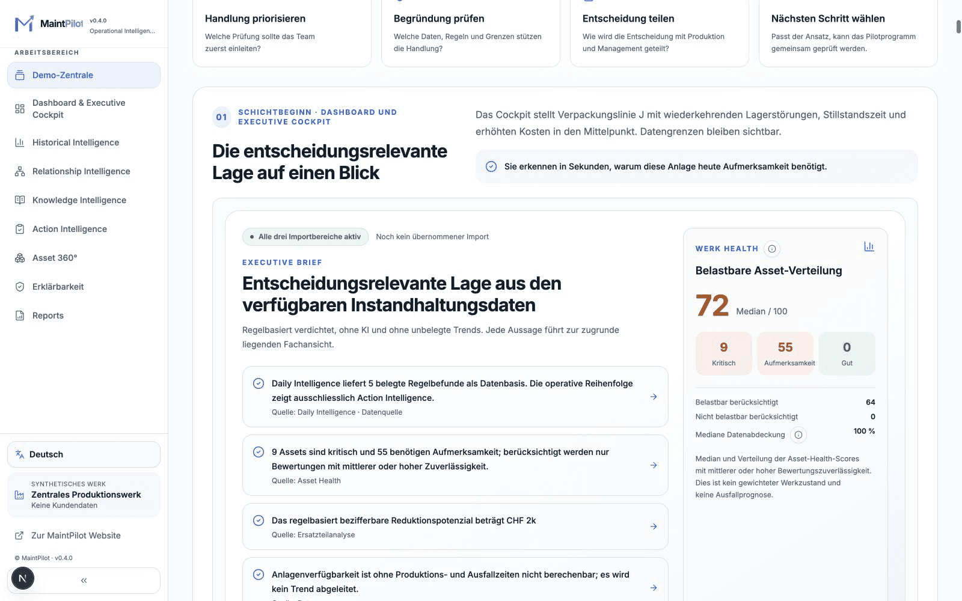Screen dimensions: 962x601
Task: Click the factory icon in Zentrales Produktionswerk card
Action: pyautogui.click(x=19, y=495)
